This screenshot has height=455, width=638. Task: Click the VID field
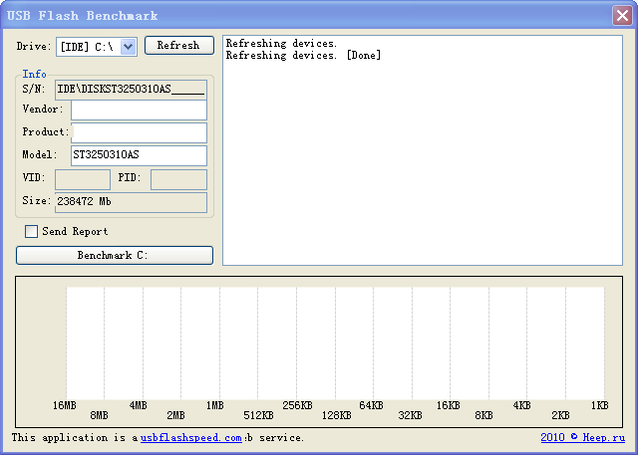click(x=83, y=179)
